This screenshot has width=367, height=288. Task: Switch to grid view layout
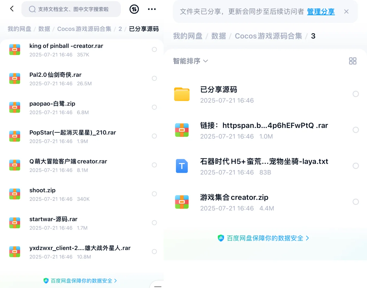pyautogui.click(x=353, y=61)
